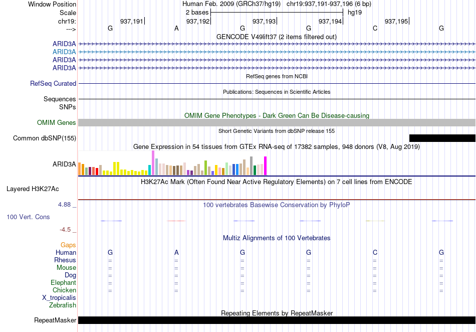Screen dimensions: 476x332
Task: Click the chr19:937,191-937,196 position header text
Action: pos(329,4)
